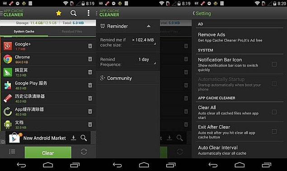
Task: Tap search icon in New Android Market ad
Action: [84, 138]
